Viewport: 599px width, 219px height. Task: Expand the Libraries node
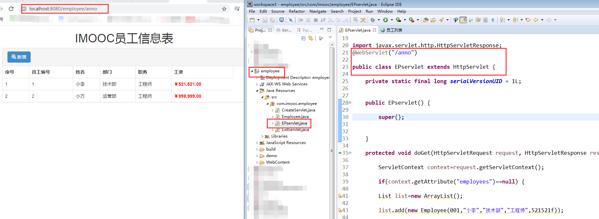[262, 136]
